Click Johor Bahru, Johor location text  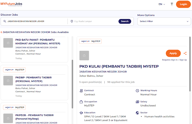point(91,76)
